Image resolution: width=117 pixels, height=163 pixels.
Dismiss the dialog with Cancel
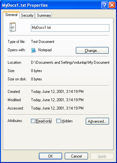76,156
